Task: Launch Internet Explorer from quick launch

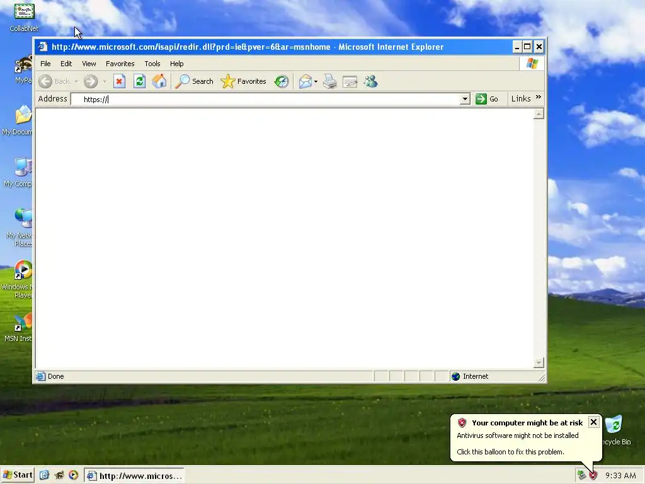Action: pos(45,475)
